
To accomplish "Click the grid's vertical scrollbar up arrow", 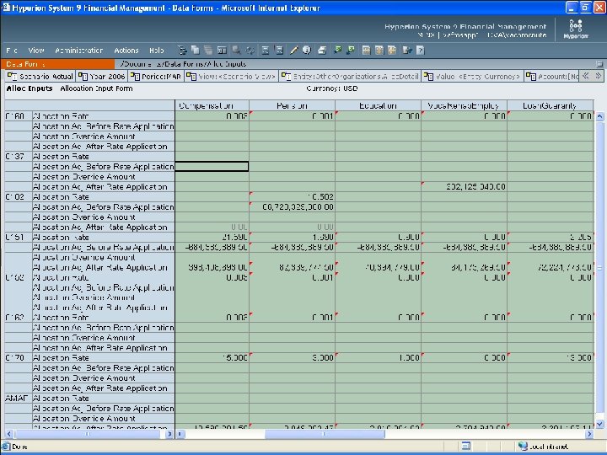I will click(x=599, y=115).
